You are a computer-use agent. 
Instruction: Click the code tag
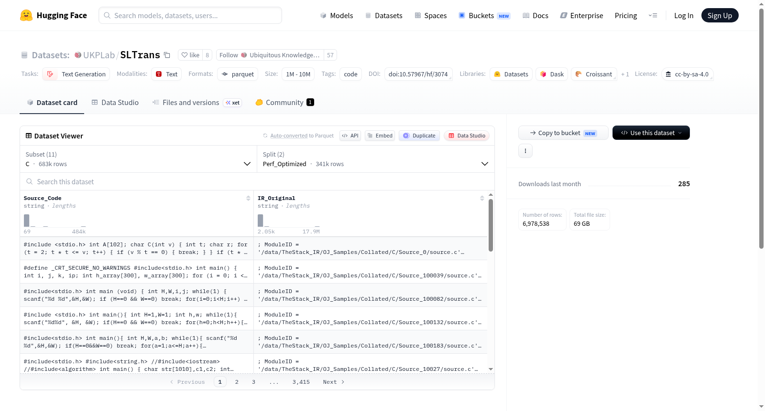(350, 74)
